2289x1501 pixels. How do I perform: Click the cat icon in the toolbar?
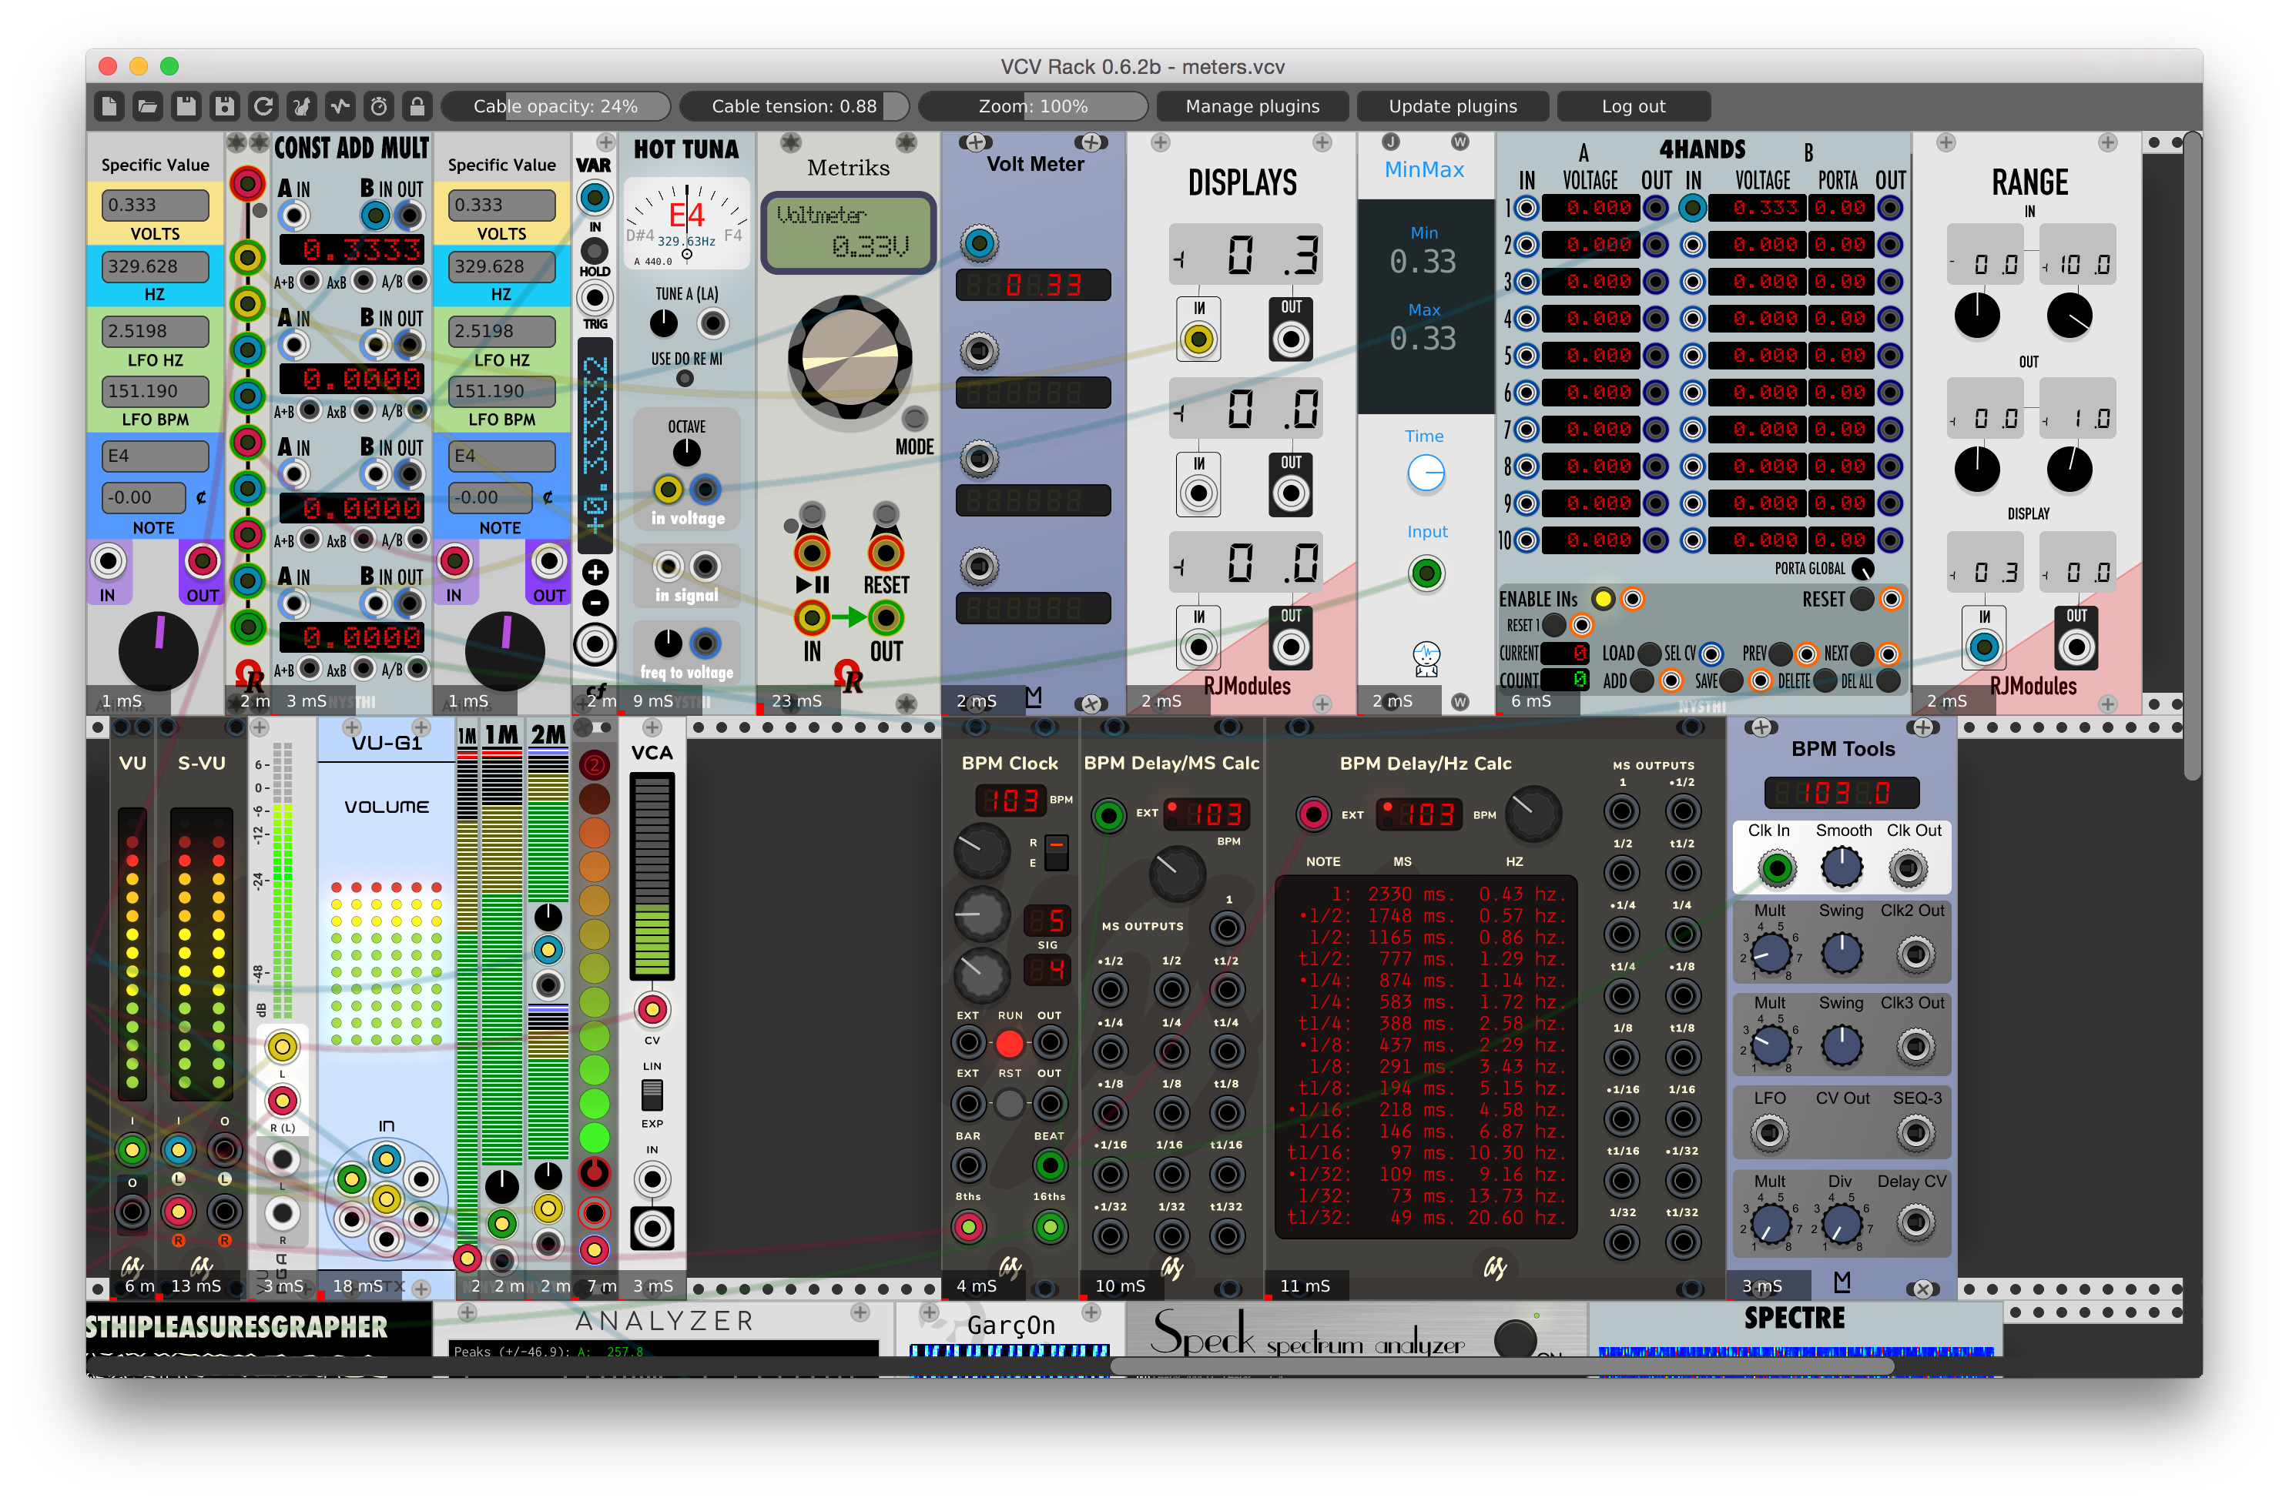coord(302,105)
